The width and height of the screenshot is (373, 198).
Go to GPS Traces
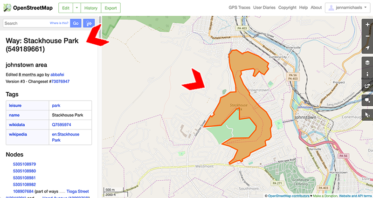[239, 7]
